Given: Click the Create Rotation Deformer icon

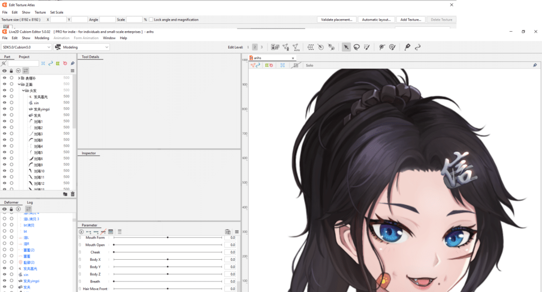Looking at the screenshot, I should [x=321, y=47].
